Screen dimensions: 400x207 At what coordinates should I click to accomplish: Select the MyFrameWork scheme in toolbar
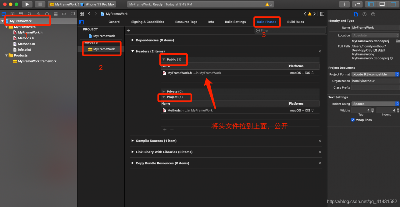(63, 4)
